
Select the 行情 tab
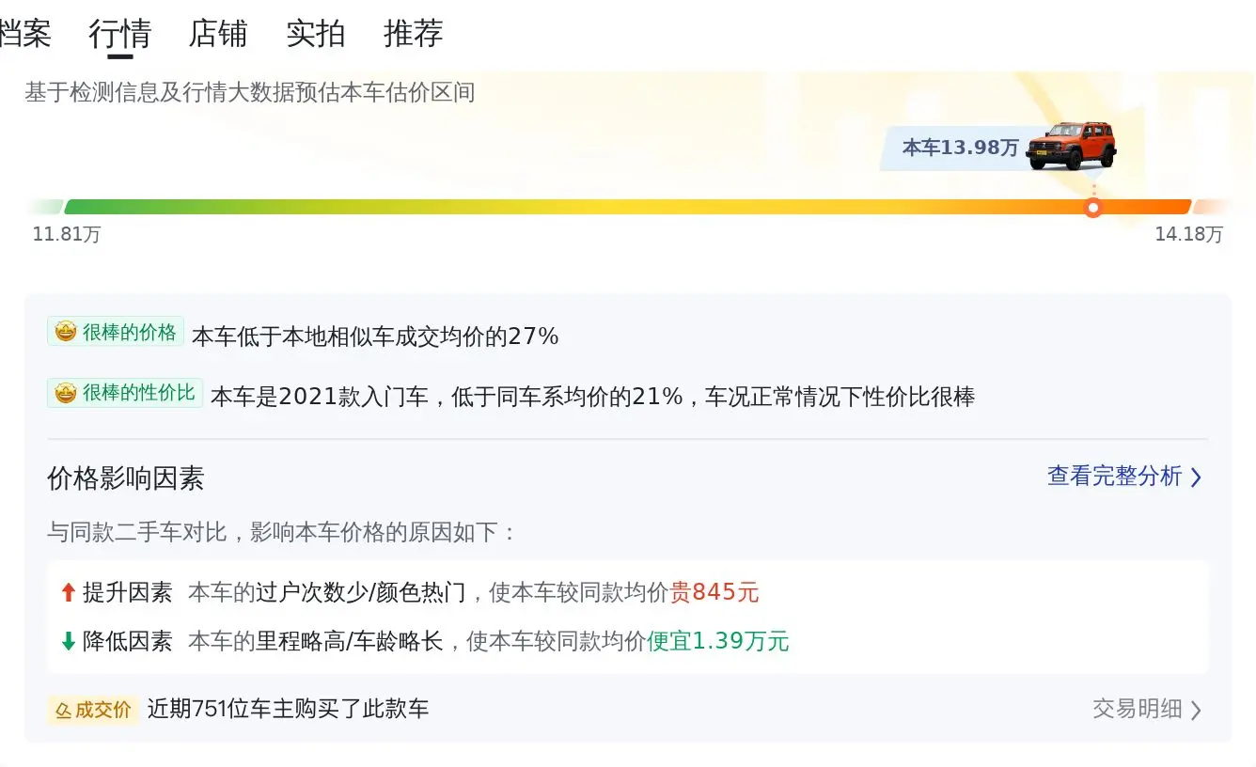coord(119,34)
